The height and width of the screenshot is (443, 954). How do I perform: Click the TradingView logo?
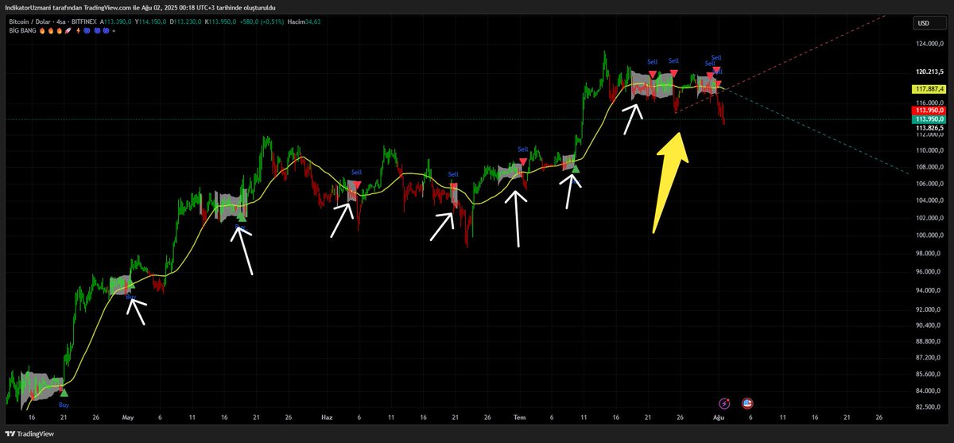click(x=31, y=433)
